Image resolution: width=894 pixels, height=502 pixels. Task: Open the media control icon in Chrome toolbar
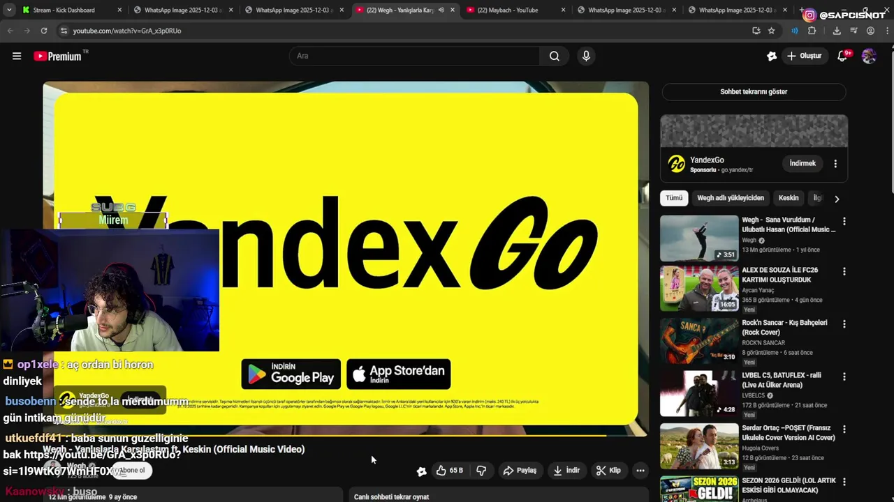tap(853, 31)
